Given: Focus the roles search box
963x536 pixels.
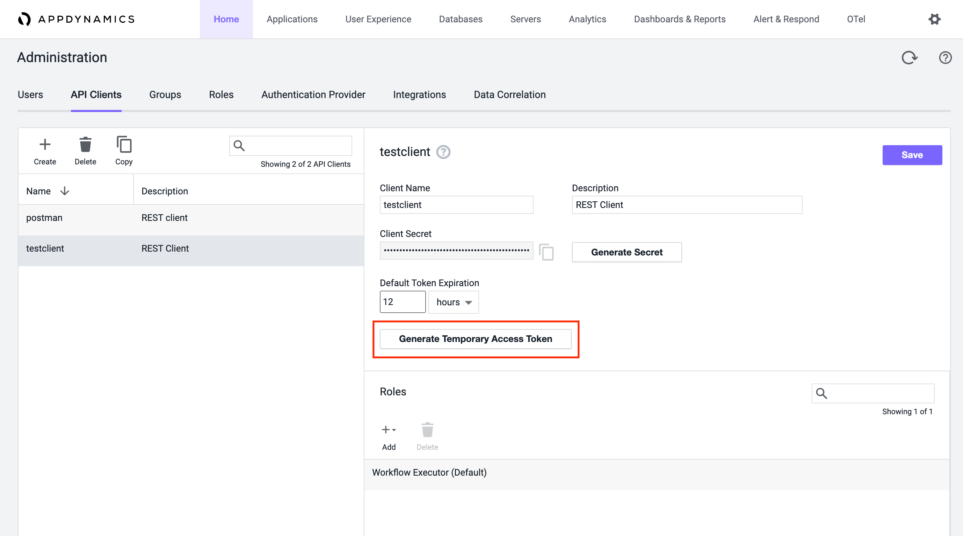Looking at the screenshot, I should coord(873,393).
